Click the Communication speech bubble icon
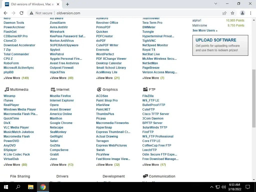Screen dimensions: 256x192 145,176
